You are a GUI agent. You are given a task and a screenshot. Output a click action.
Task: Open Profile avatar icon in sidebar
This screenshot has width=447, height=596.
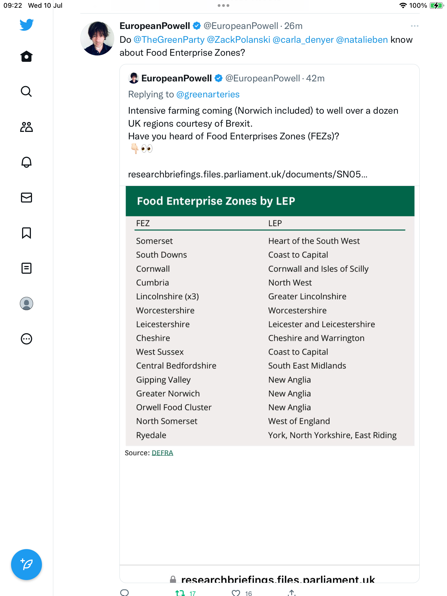26,304
